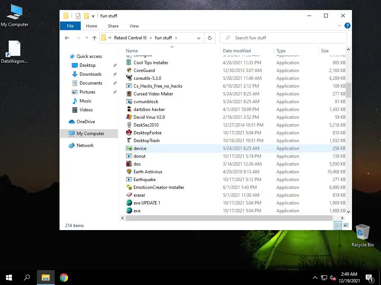
Task: Select the DataWagon shortcut on desktop
Action: click(x=15, y=52)
